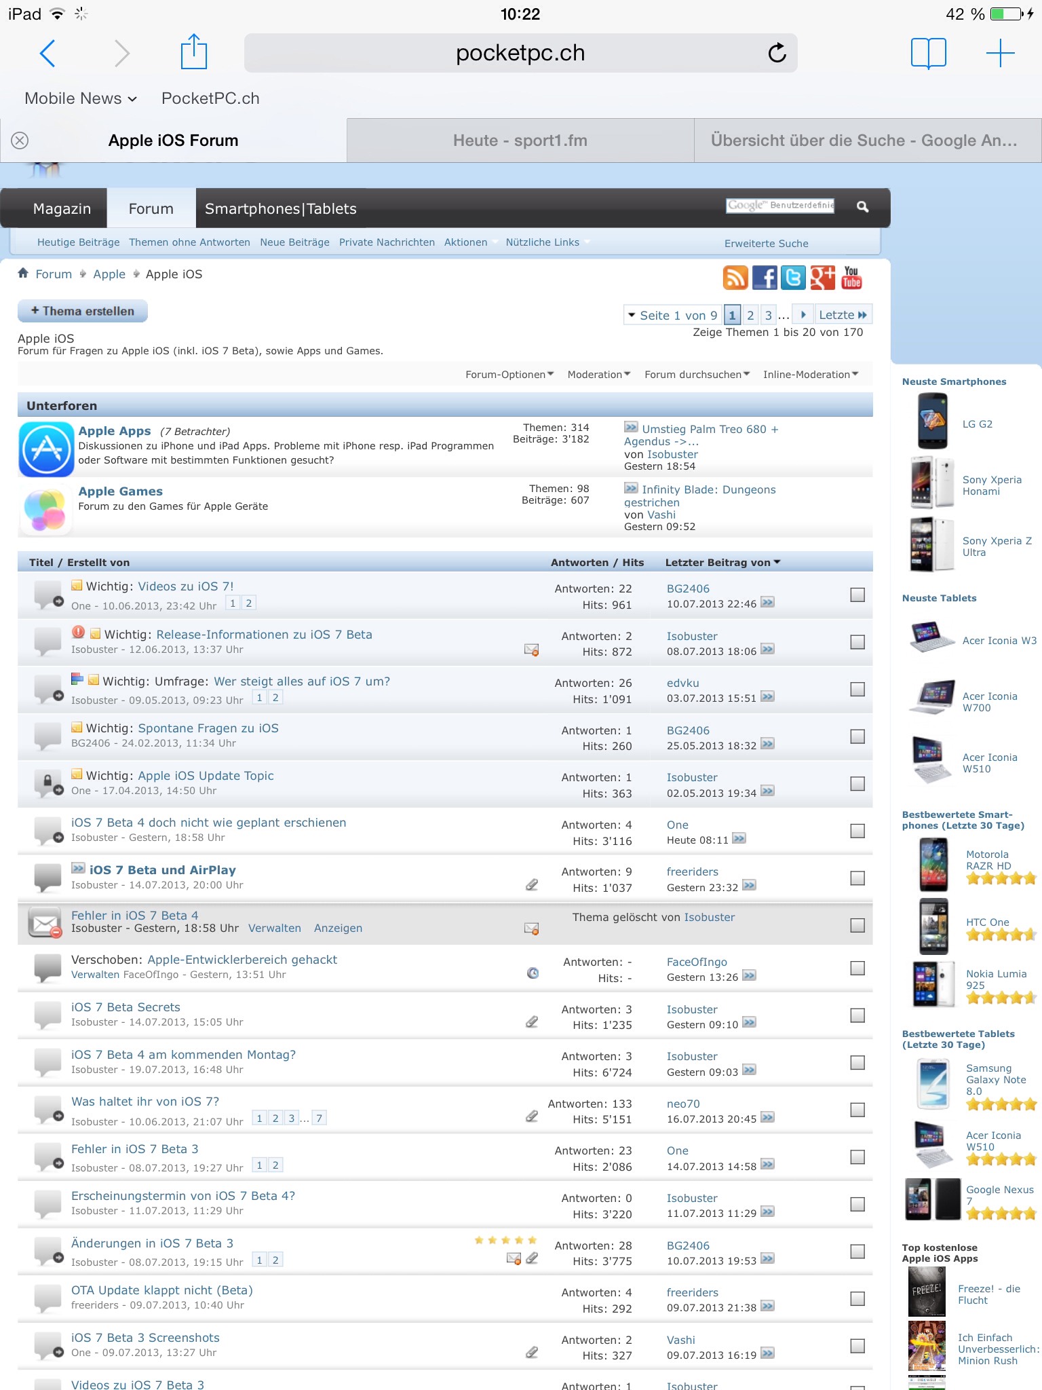Screen dimensions: 1042x1390
Task: Check box for Release-Informationen zu iOS 7 Beta
Action: (x=857, y=642)
